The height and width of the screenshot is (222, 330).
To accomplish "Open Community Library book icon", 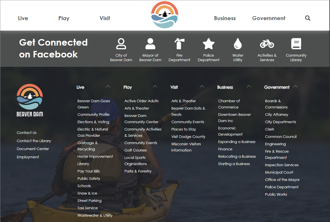I will pos(296,44).
